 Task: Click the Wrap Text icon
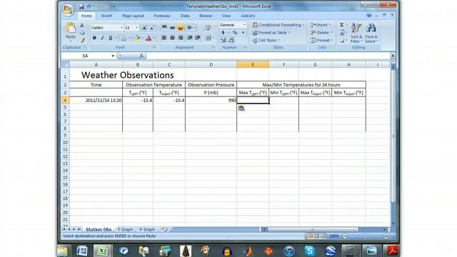click(x=208, y=28)
